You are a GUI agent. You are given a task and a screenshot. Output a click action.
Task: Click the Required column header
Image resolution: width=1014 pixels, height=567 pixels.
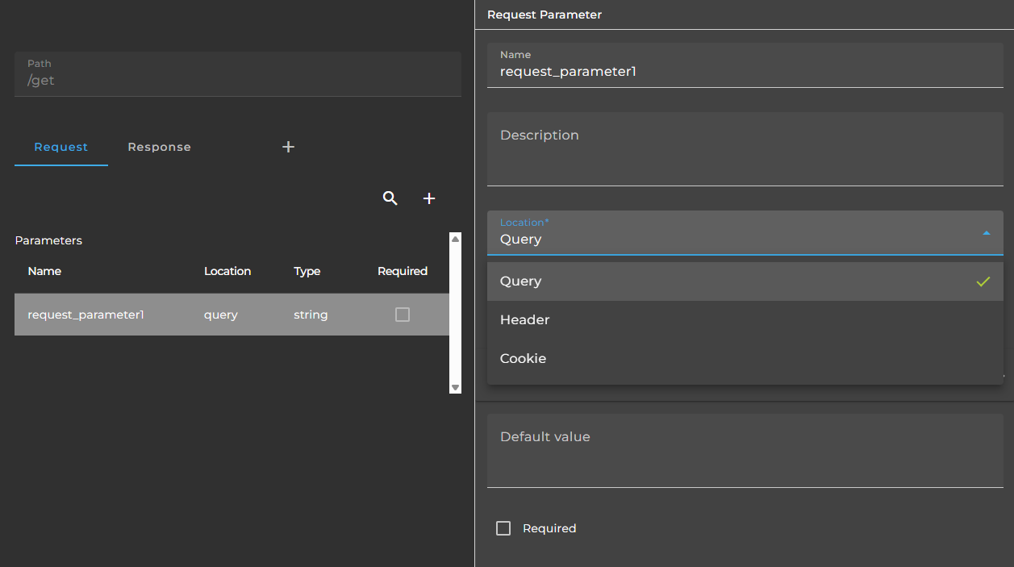point(403,271)
